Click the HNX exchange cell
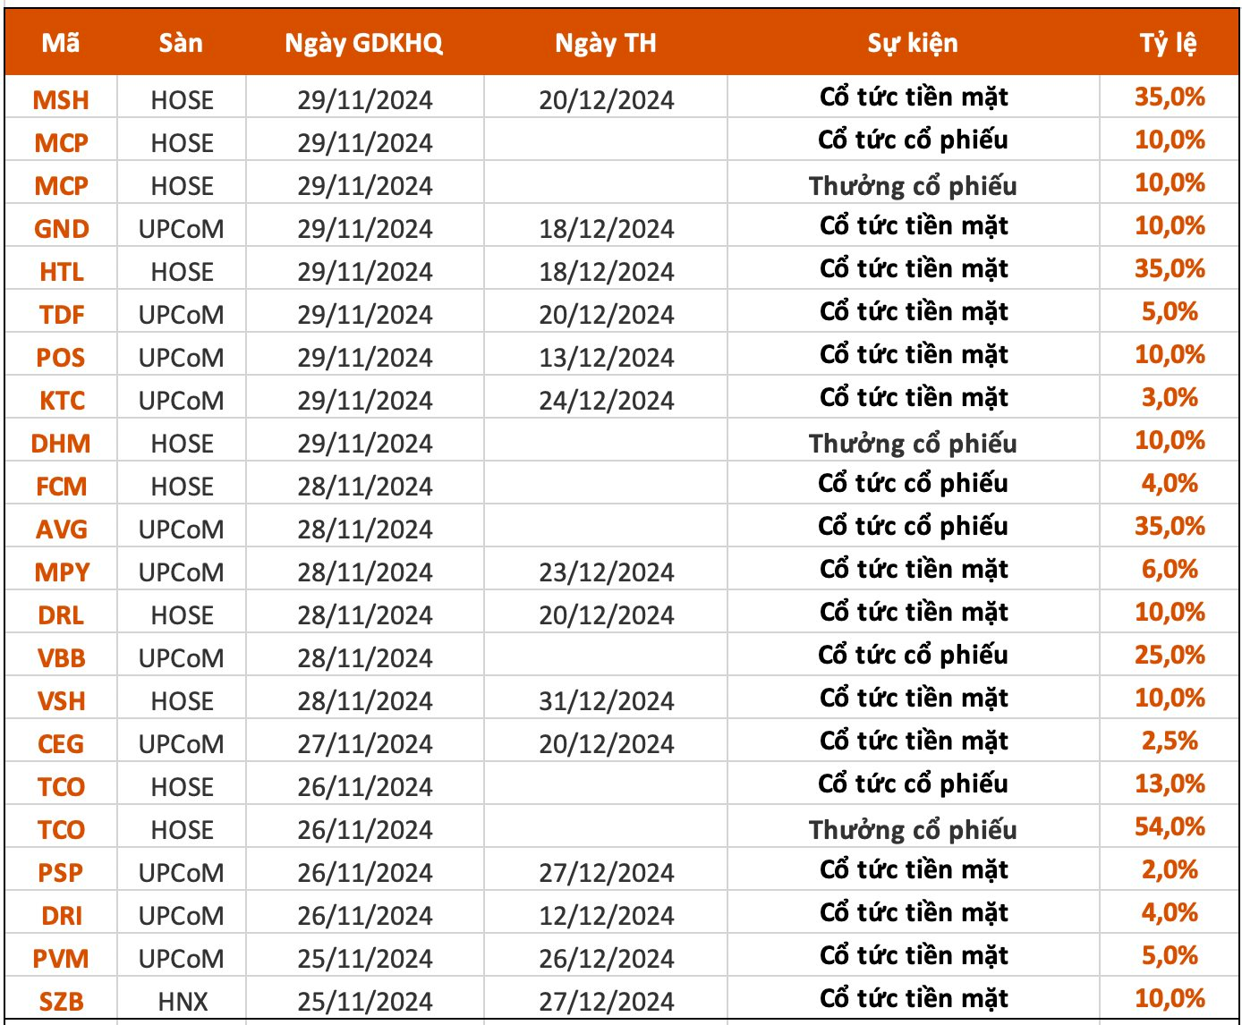The image size is (1242, 1025). point(182,1002)
